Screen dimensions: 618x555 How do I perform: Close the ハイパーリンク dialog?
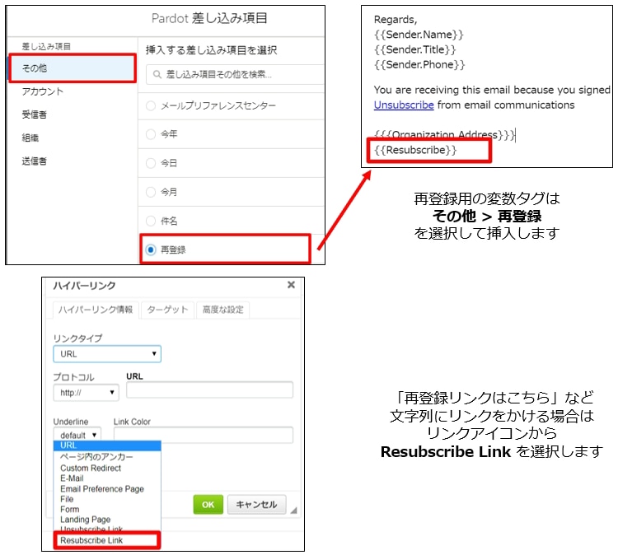point(291,285)
